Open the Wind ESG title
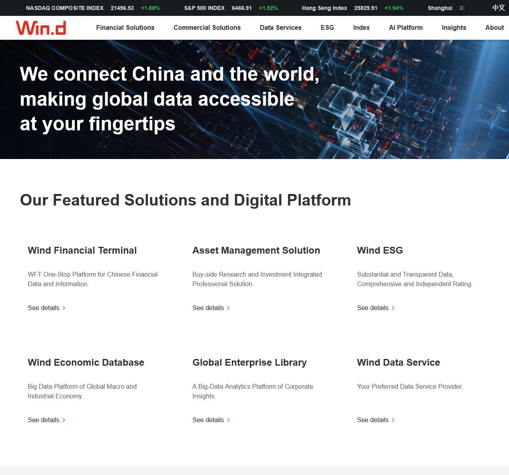509x475 pixels. (x=380, y=250)
